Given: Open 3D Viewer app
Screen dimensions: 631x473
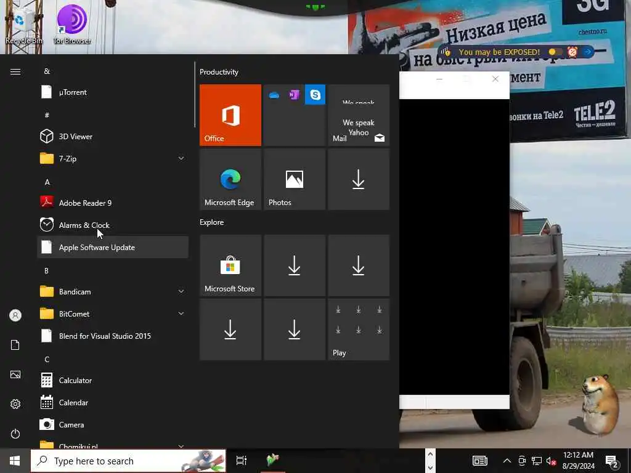Looking at the screenshot, I should click(x=113, y=136).
